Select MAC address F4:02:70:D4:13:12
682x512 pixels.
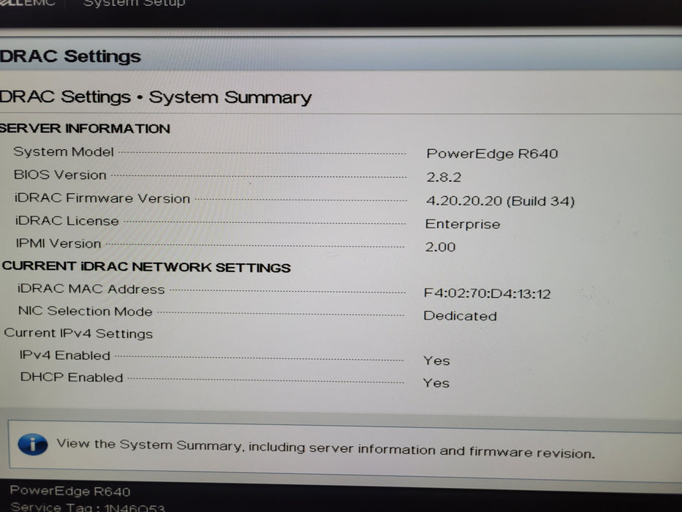point(487,293)
